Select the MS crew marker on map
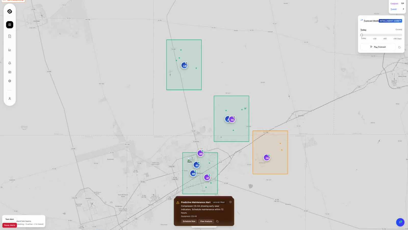The height and width of the screenshot is (230, 408). tap(201, 154)
